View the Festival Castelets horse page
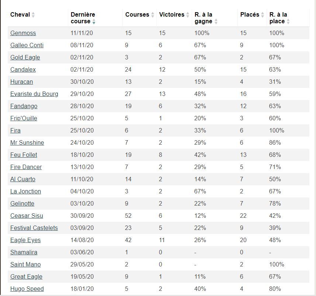316x296 pixels. pyautogui.click(x=34, y=228)
